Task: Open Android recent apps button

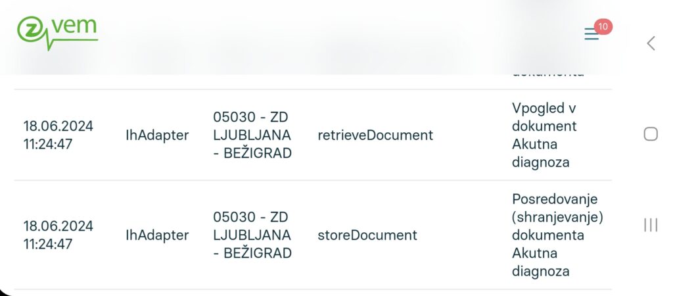Action: coord(651,225)
